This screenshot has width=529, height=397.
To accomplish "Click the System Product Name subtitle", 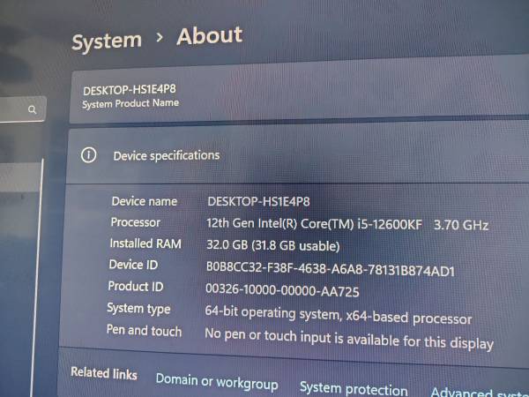I will (130, 104).
